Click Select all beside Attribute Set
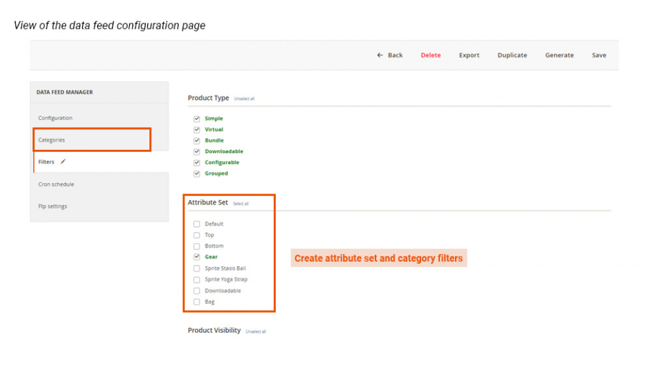This screenshot has width=652, height=366. [241, 204]
